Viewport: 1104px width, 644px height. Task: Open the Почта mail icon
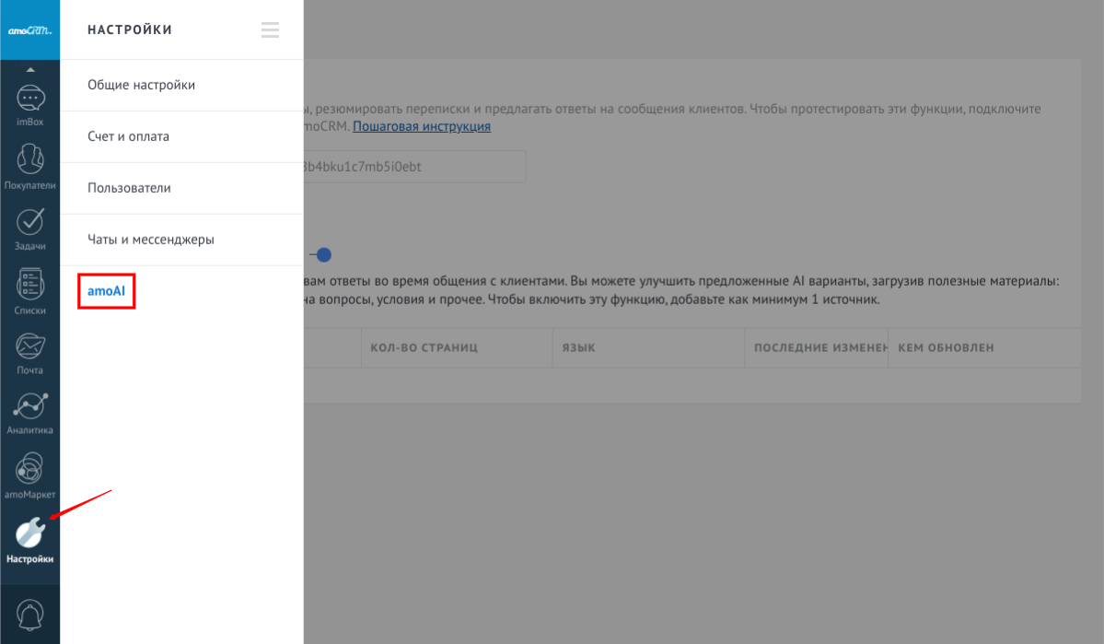[29, 346]
